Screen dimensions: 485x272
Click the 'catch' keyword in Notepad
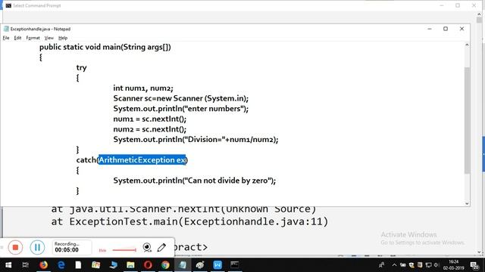coord(86,160)
